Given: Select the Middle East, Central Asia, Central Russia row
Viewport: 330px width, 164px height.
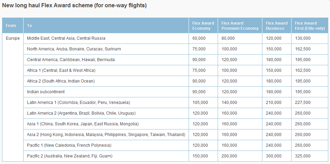Looking at the screenshot, I should (66, 38).
